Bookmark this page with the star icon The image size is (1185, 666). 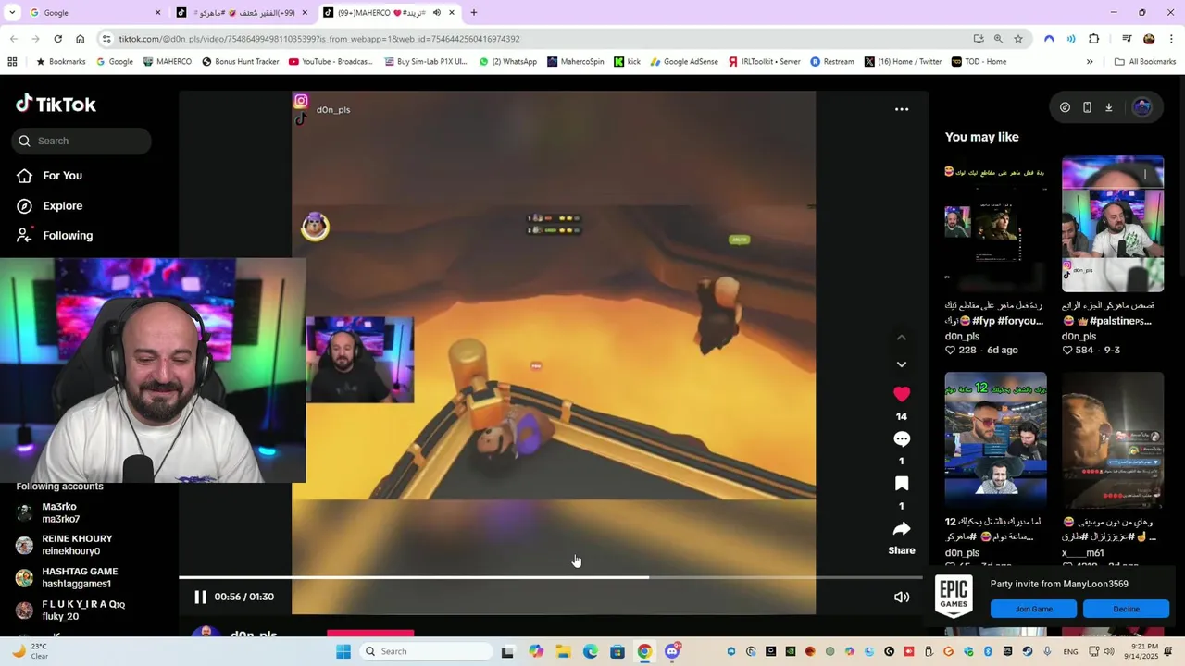1018,39
